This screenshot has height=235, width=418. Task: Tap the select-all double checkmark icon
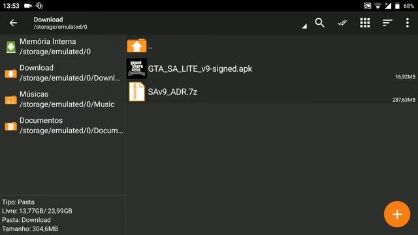[342, 23]
